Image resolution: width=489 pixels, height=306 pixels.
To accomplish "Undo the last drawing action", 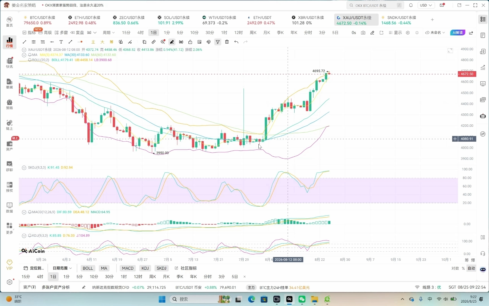I will pos(236,42).
